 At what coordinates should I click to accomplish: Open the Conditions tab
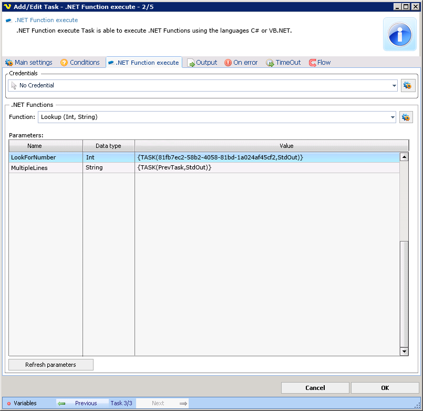tap(80, 63)
